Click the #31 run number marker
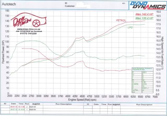This screenshot has width=167, height=116. [x=123, y=3]
